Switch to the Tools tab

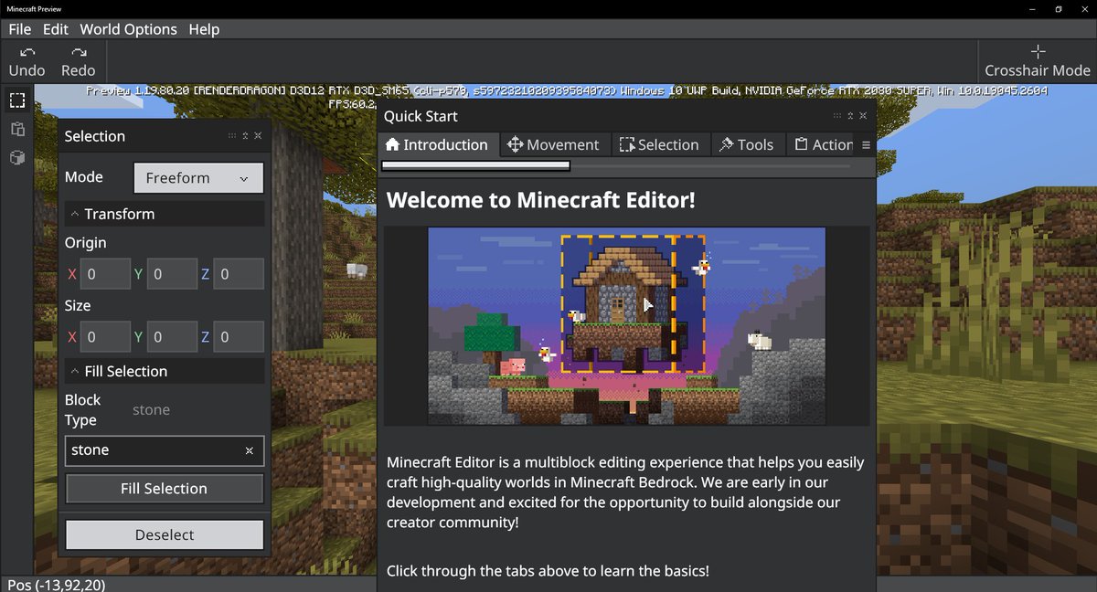[x=747, y=144]
